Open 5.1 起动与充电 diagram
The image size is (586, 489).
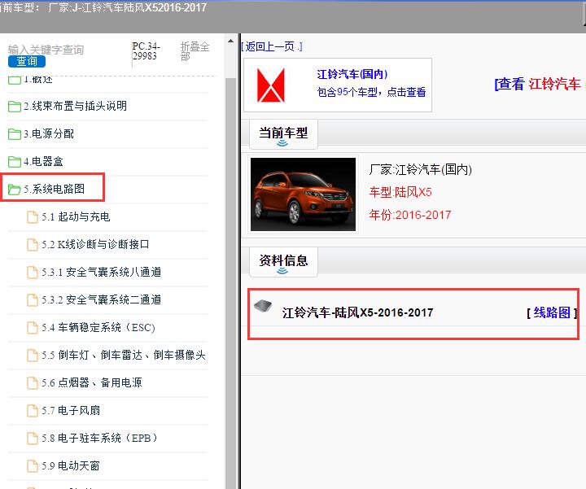(x=76, y=216)
